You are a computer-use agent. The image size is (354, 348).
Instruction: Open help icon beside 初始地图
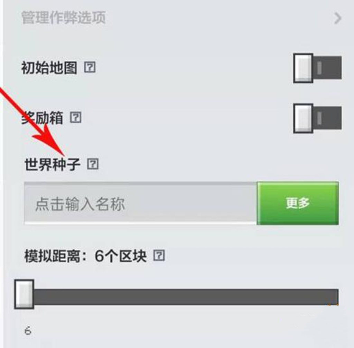pyautogui.click(x=90, y=67)
